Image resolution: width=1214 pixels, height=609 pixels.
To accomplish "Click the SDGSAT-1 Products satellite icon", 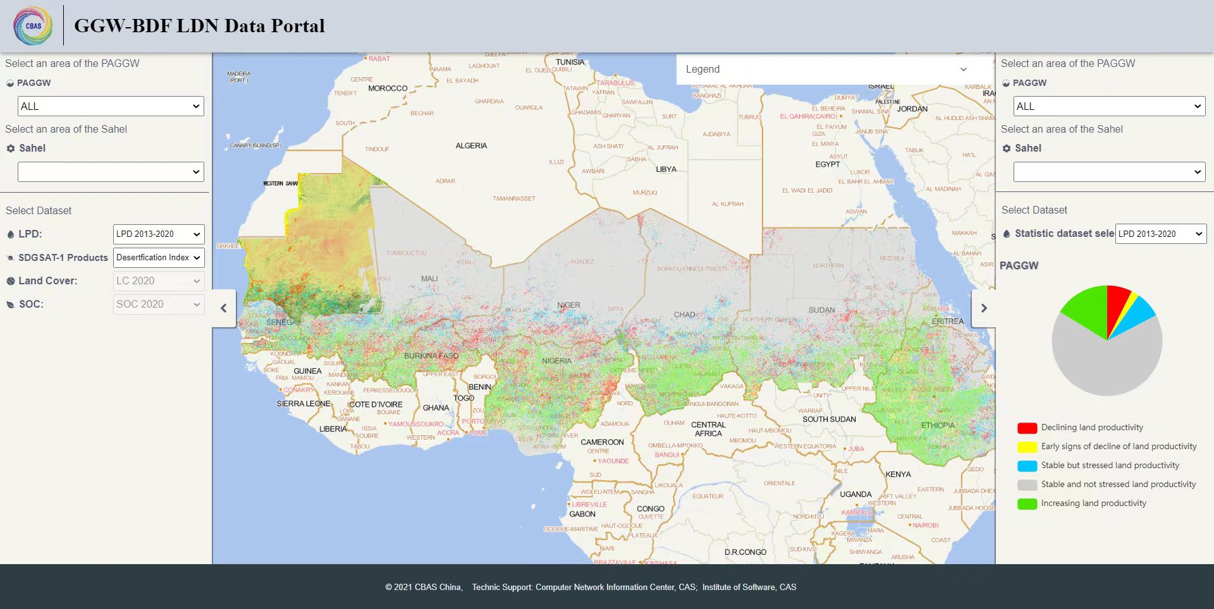I will (x=11, y=258).
